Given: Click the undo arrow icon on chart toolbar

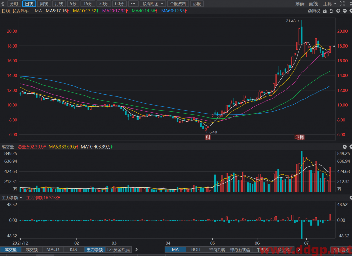Looking at the screenshot, I should pyautogui.click(x=331, y=11).
